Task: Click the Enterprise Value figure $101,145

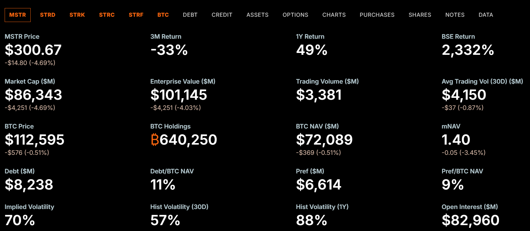Action: pyautogui.click(x=178, y=95)
